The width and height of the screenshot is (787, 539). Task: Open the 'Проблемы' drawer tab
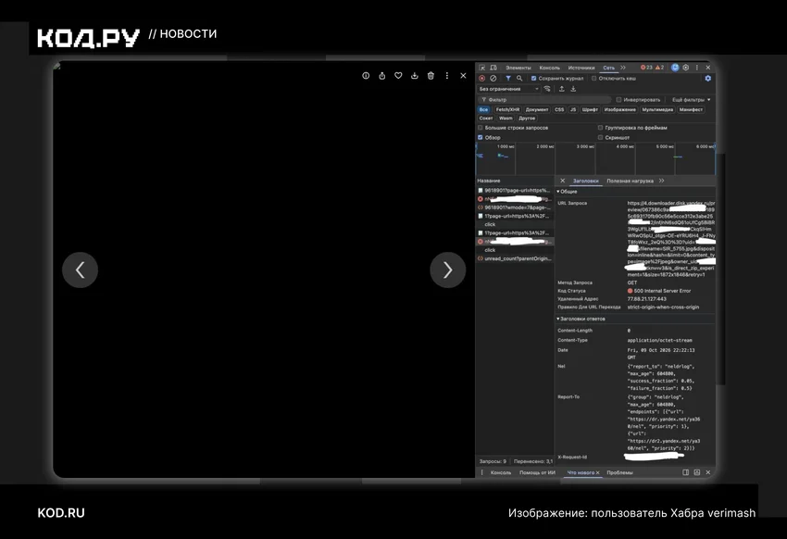(619, 472)
